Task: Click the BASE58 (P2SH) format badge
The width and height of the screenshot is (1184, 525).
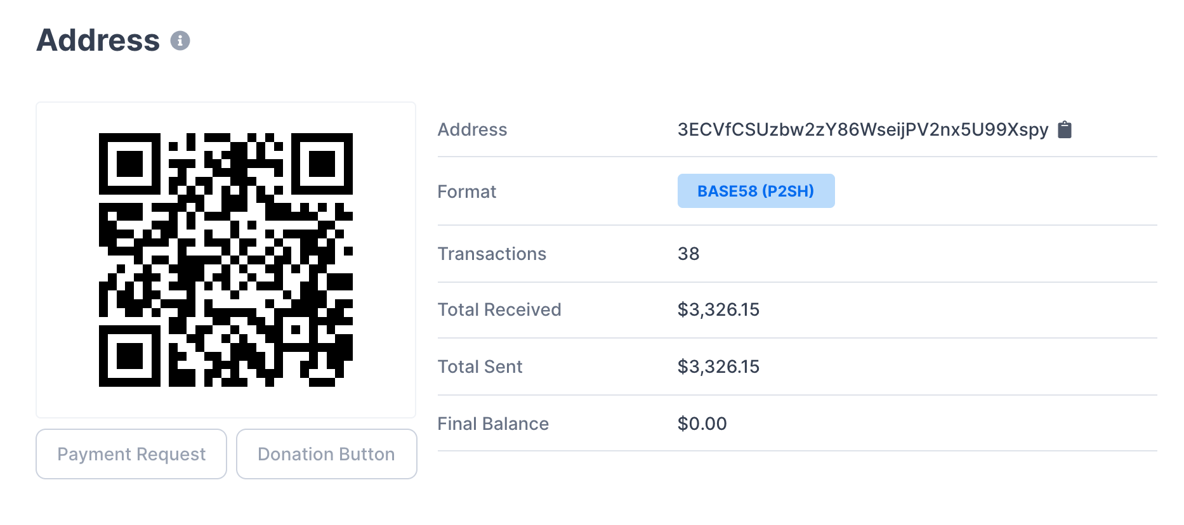Action: point(756,191)
